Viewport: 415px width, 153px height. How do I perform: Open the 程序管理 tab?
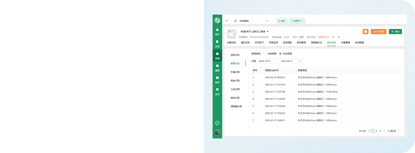[301, 42]
